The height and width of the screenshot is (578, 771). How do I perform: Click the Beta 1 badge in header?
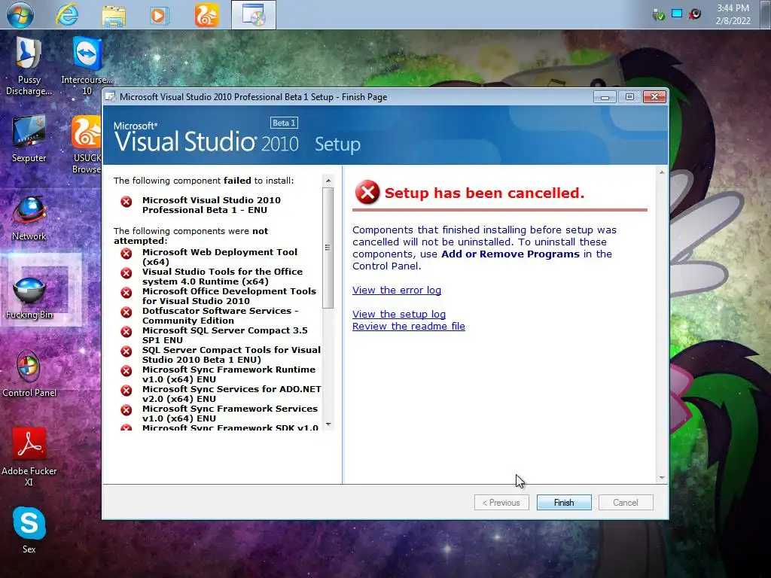click(x=284, y=123)
